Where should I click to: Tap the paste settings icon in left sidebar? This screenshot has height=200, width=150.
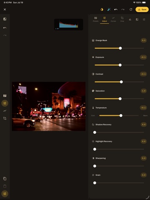tap(5, 186)
